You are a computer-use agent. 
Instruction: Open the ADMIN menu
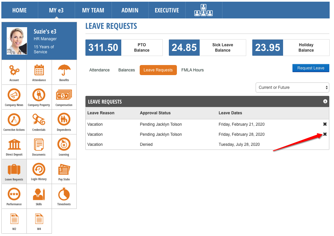130,10
